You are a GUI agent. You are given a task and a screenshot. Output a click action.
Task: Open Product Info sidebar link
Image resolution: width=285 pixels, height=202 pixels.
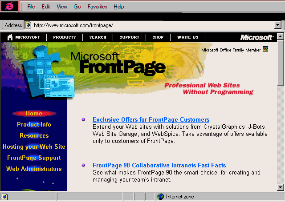34,124
